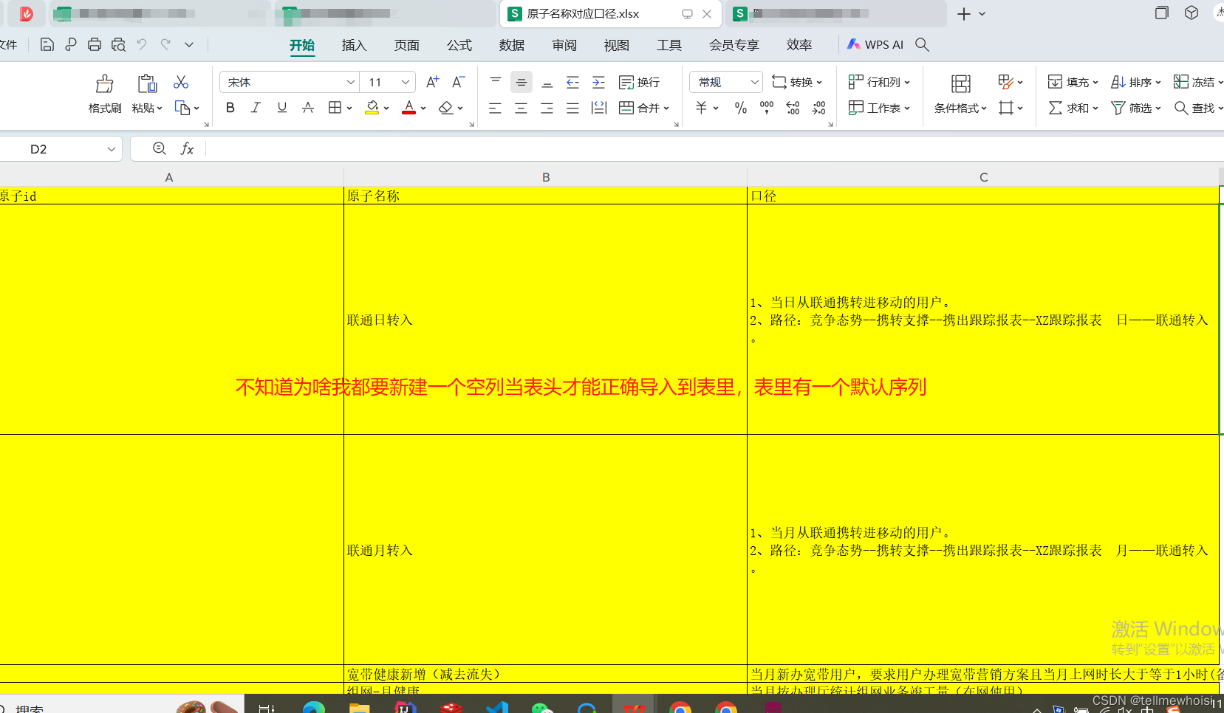The image size is (1224, 713).
Task: Click thousands separator 000 icon
Action: [767, 108]
